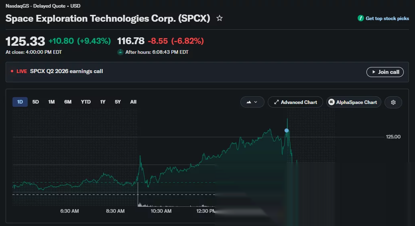Click the Space Exploration Technologies Corp. title

tap(108, 18)
